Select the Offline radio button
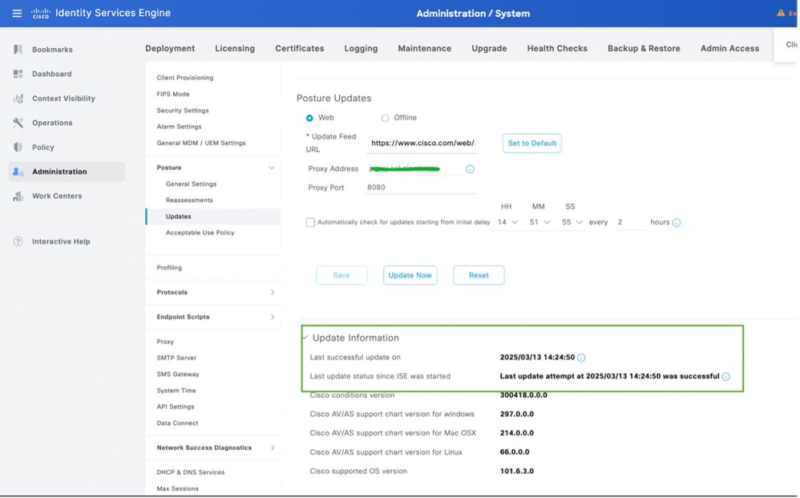The height and width of the screenshot is (498, 800). [385, 118]
